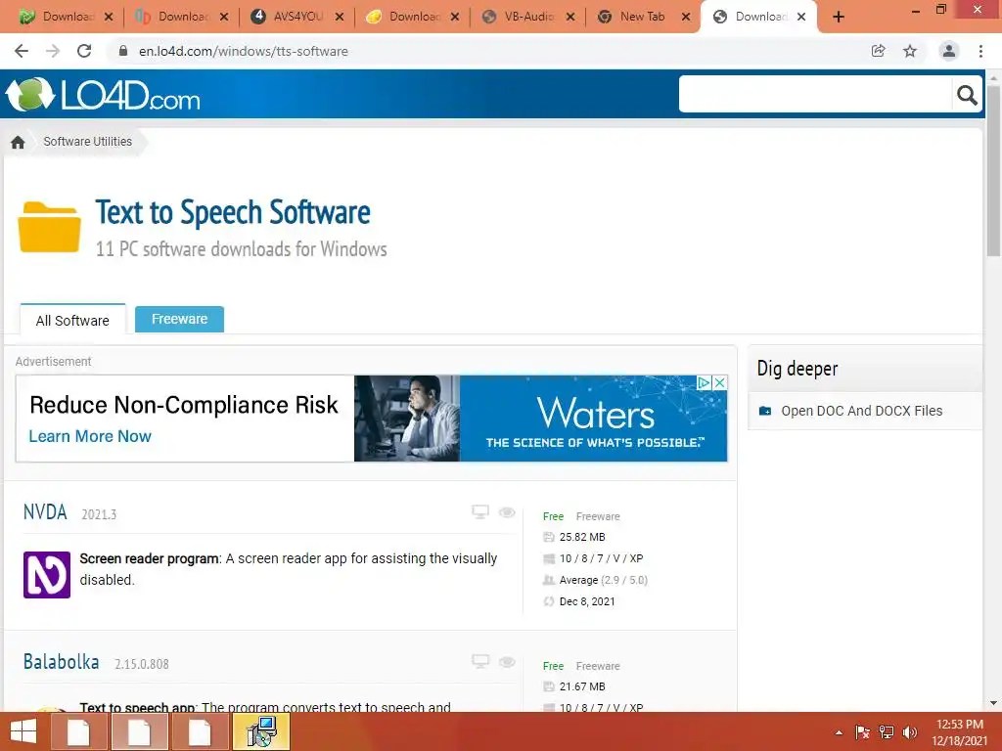Close the New Tab browser tab

point(686,17)
